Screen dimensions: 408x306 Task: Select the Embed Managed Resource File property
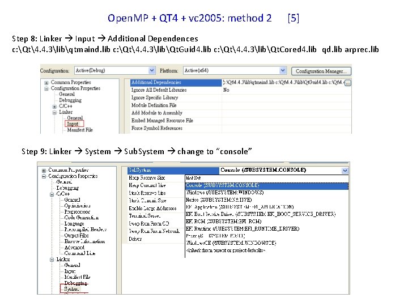(x=176, y=121)
